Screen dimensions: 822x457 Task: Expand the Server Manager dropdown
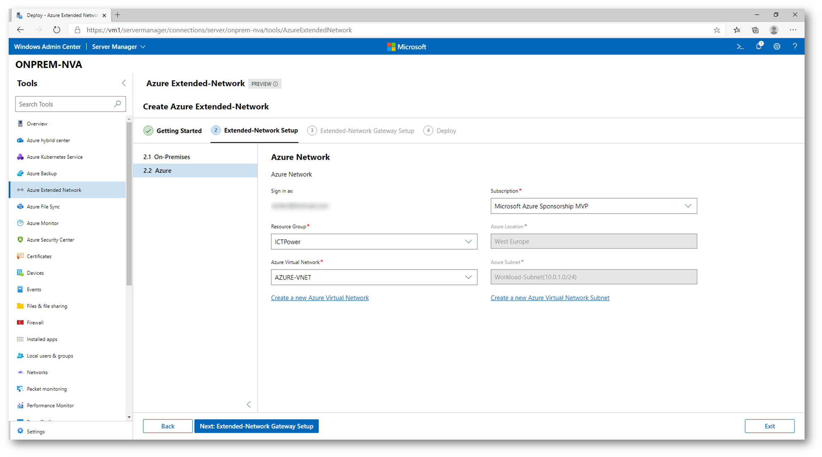[118, 47]
